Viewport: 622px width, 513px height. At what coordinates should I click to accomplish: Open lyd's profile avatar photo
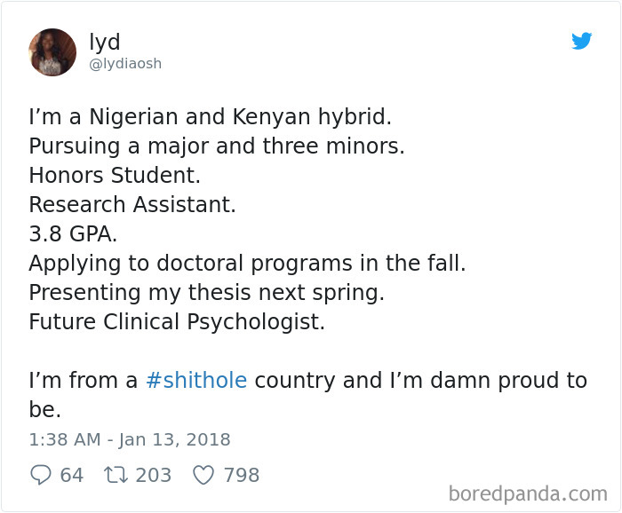(x=52, y=52)
